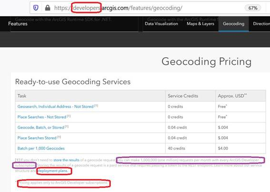
Task: Open Batch per 1,000 Geocodes link
Action: coord(41,148)
